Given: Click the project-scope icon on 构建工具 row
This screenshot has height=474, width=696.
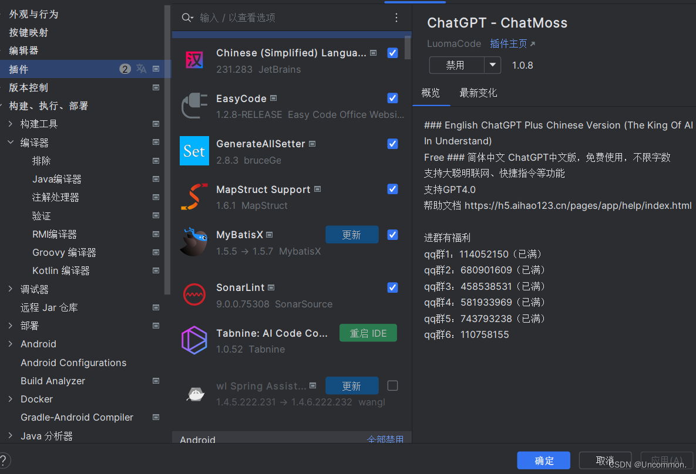Looking at the screenshot, I should click(156, 124).
